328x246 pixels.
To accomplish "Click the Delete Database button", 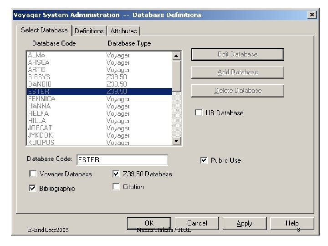I will 238,91.
